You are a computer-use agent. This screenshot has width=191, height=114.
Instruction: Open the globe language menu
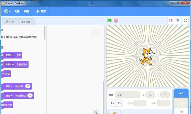(x=7, y=11)
